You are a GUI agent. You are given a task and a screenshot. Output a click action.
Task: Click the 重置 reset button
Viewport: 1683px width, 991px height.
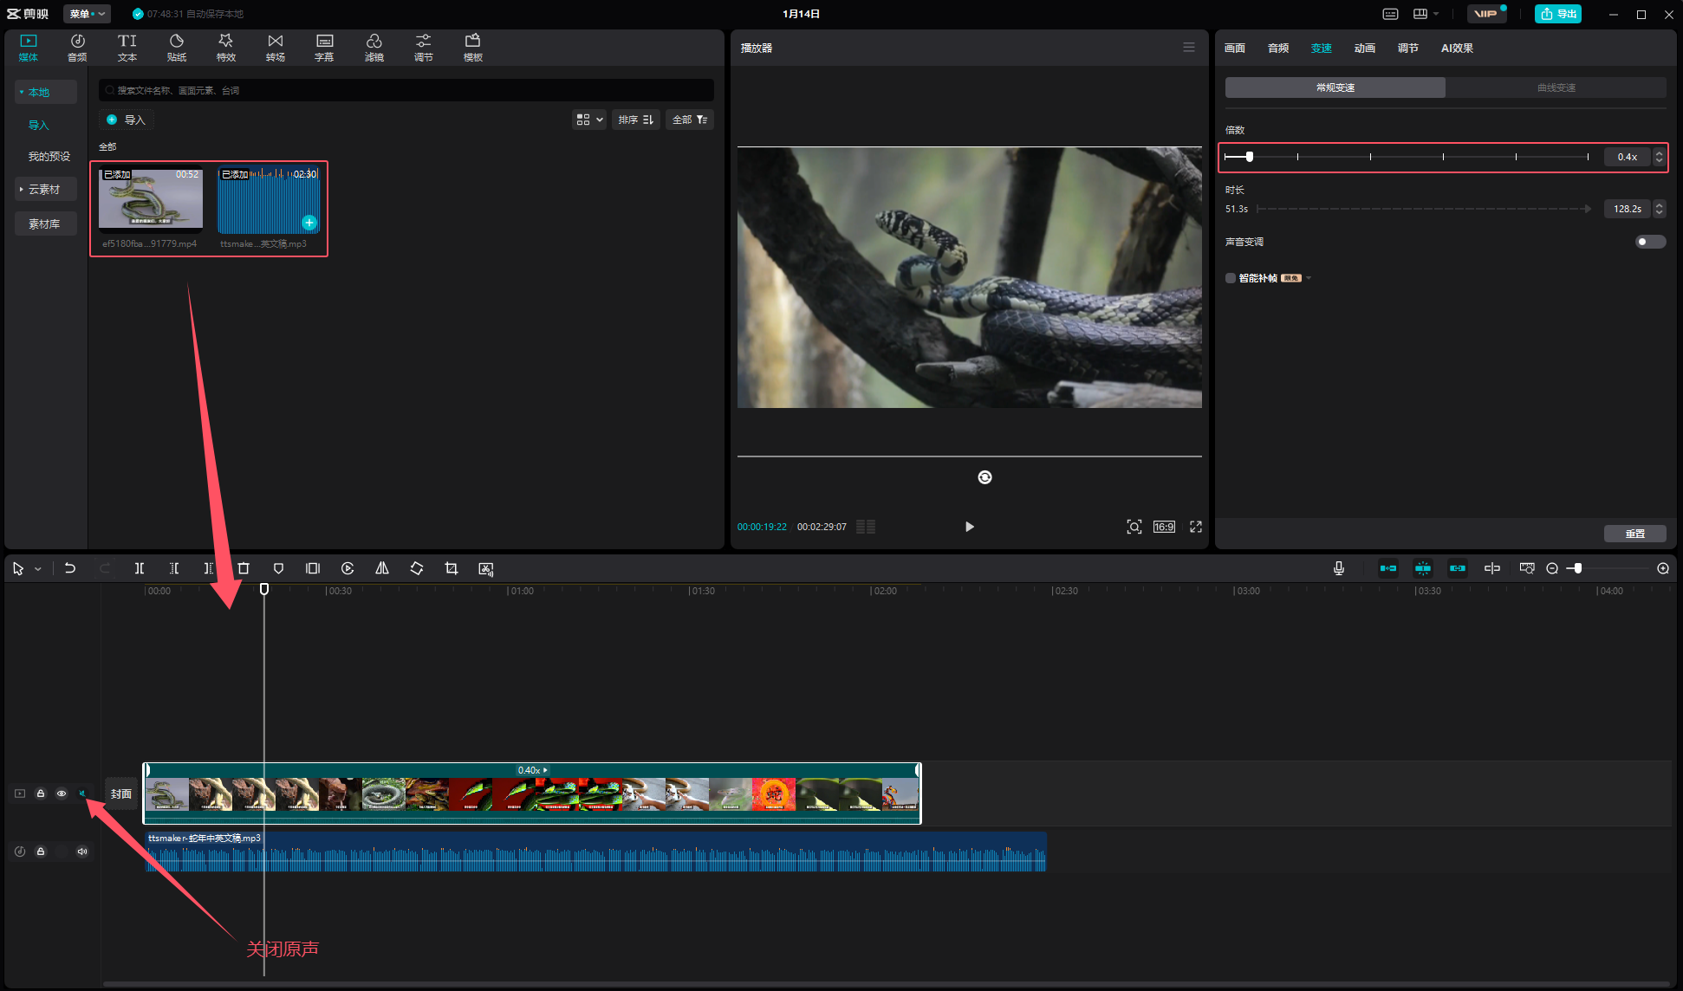pos(1635,534)
